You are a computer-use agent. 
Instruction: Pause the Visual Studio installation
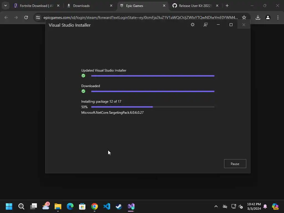click(x=235, y=164)
